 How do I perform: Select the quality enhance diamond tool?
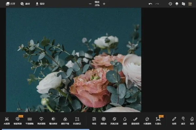[x=41, y=121]
